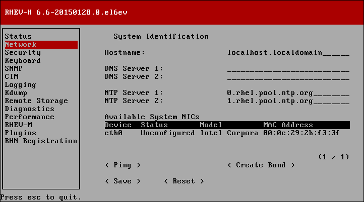Click the 'DNS Server 2:' label
Viewport: 364px width, 202px height.
(134, 76)
